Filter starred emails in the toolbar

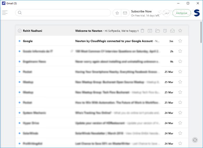click(117, 13)
